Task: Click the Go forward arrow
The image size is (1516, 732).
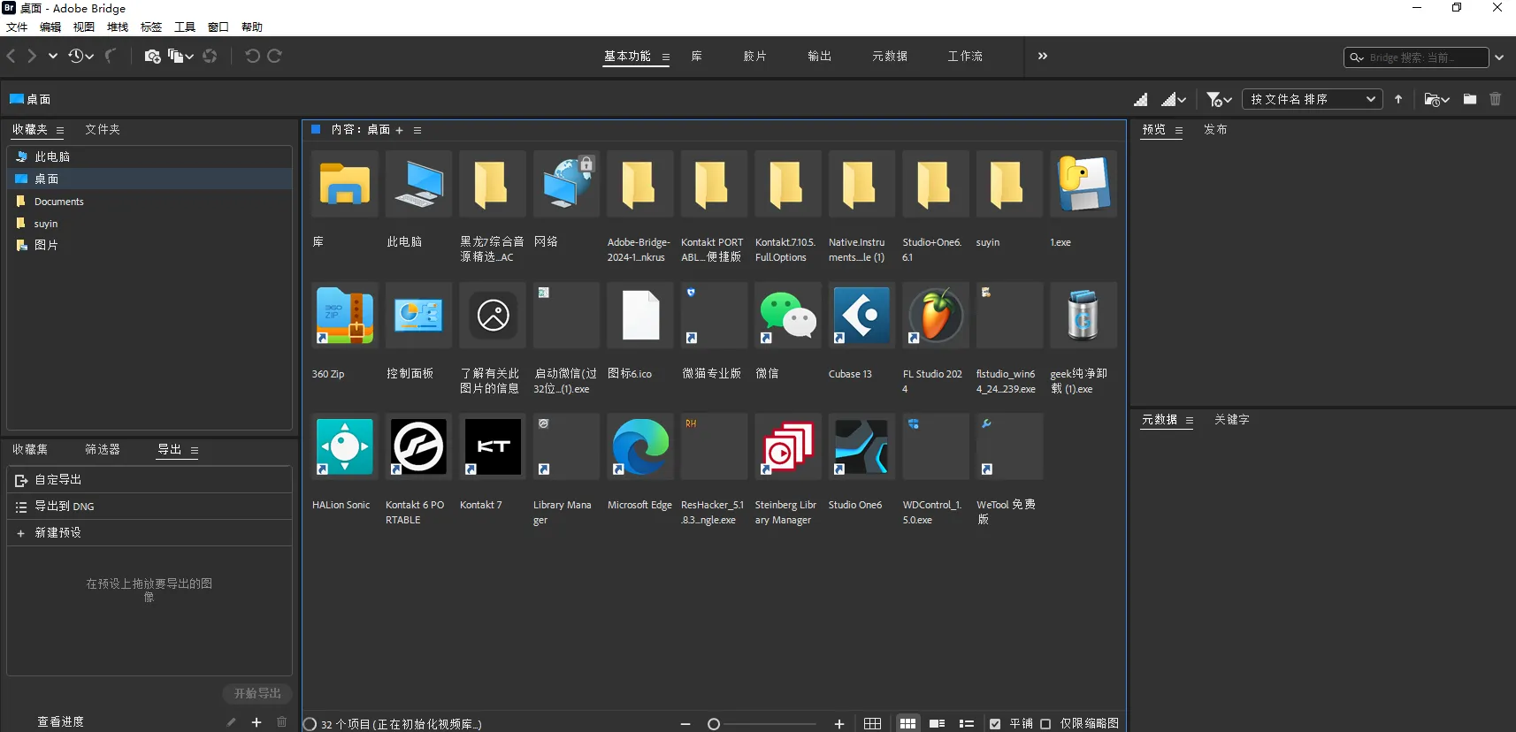Action: pos(32,56)
